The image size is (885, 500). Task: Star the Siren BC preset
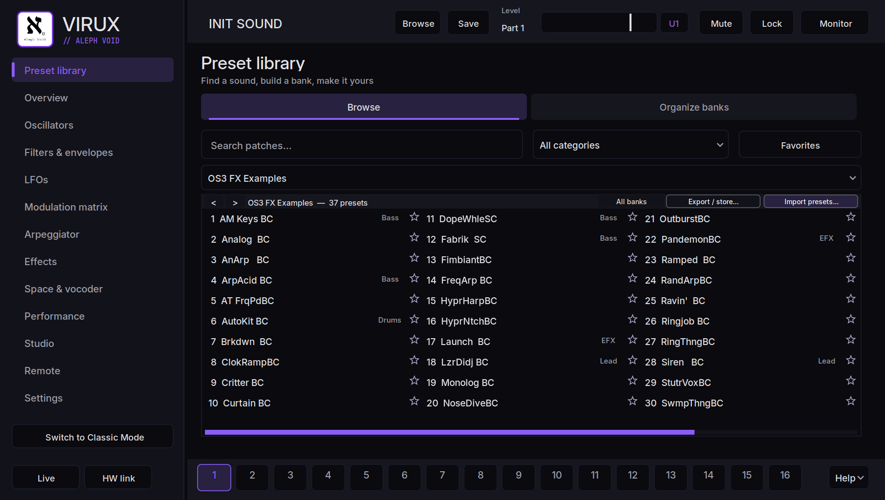click(x=851, y=360)
